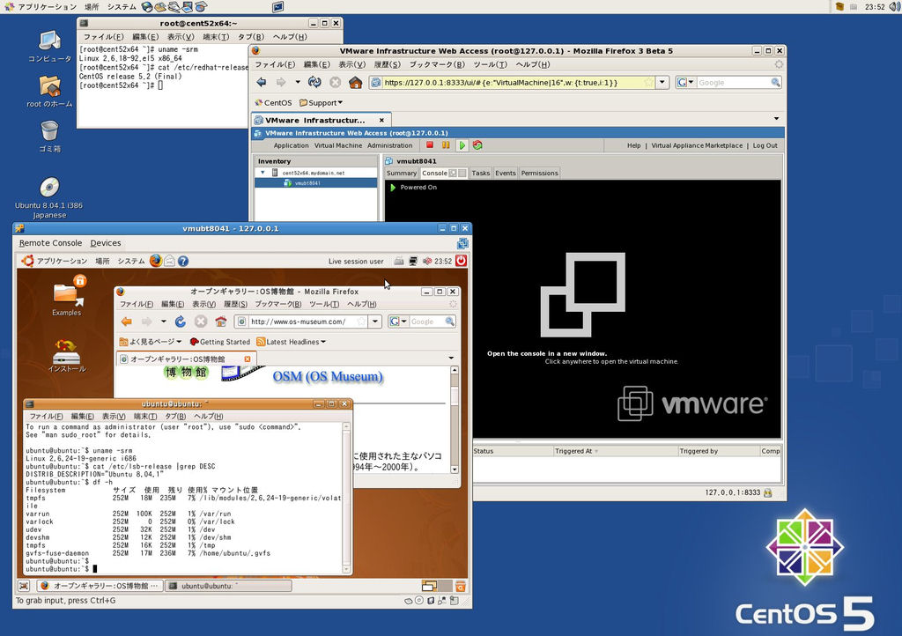Open the search engine dropdown in VMware Firefox

point(684,82)
